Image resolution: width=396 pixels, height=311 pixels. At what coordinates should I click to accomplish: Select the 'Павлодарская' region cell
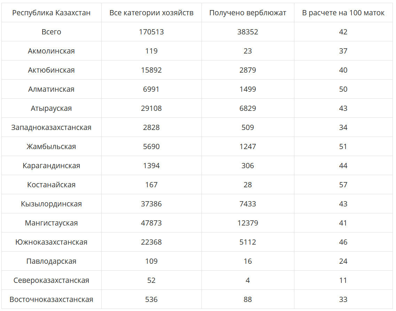[51, 261]
